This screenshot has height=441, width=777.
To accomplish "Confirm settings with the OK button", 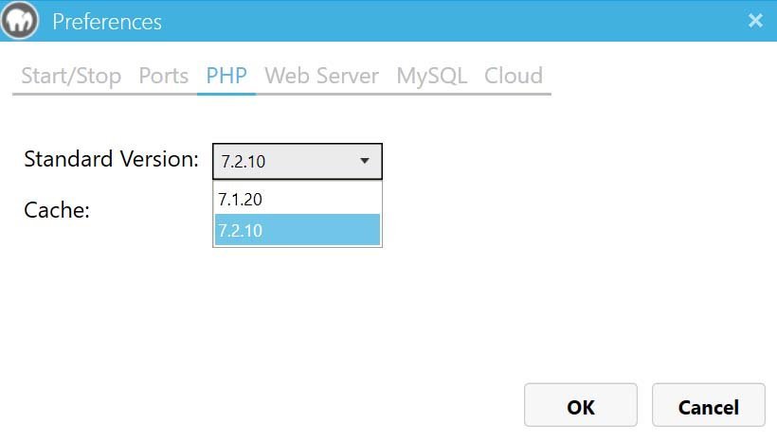I will tap(581, 405).
